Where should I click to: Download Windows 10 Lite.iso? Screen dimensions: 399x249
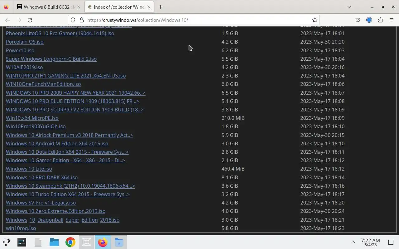click(29, 169)
